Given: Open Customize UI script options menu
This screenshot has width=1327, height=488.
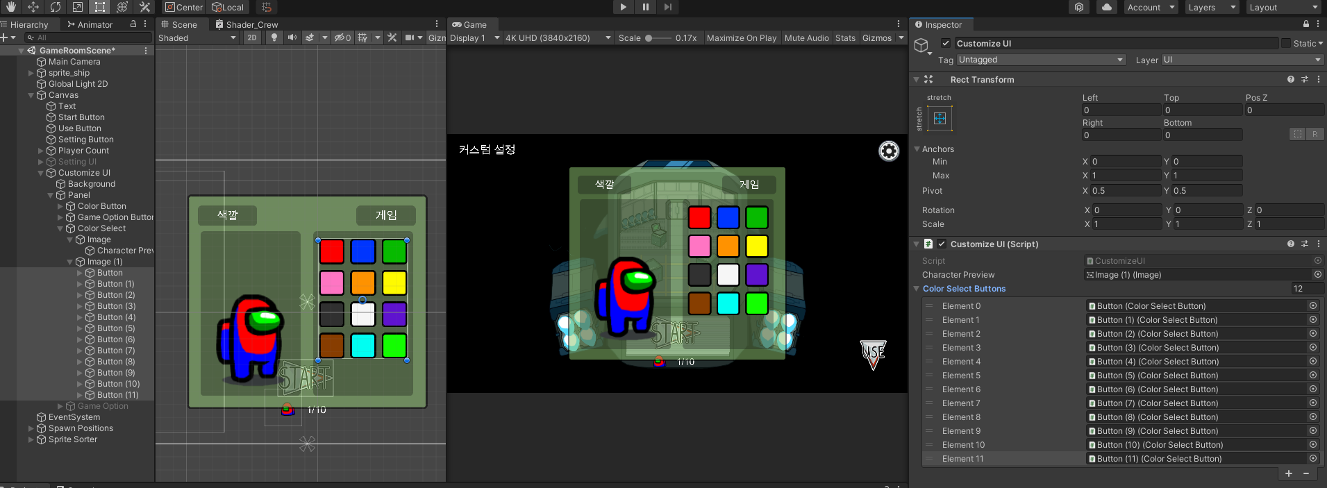Looking at the screenshot, I should point(1319,244).
